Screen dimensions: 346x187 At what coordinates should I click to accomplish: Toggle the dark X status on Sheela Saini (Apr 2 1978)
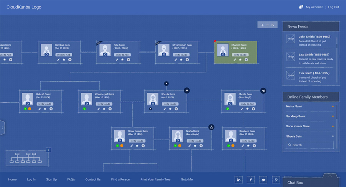point(150,109)
